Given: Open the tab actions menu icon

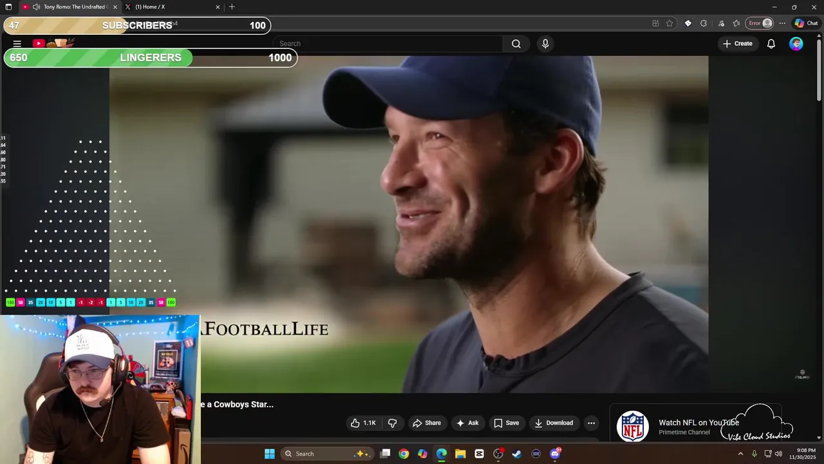Looking at the screenshot, I should tap(8, 7).
